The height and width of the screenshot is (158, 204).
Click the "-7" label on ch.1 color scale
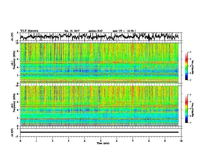tap(190, 80)
